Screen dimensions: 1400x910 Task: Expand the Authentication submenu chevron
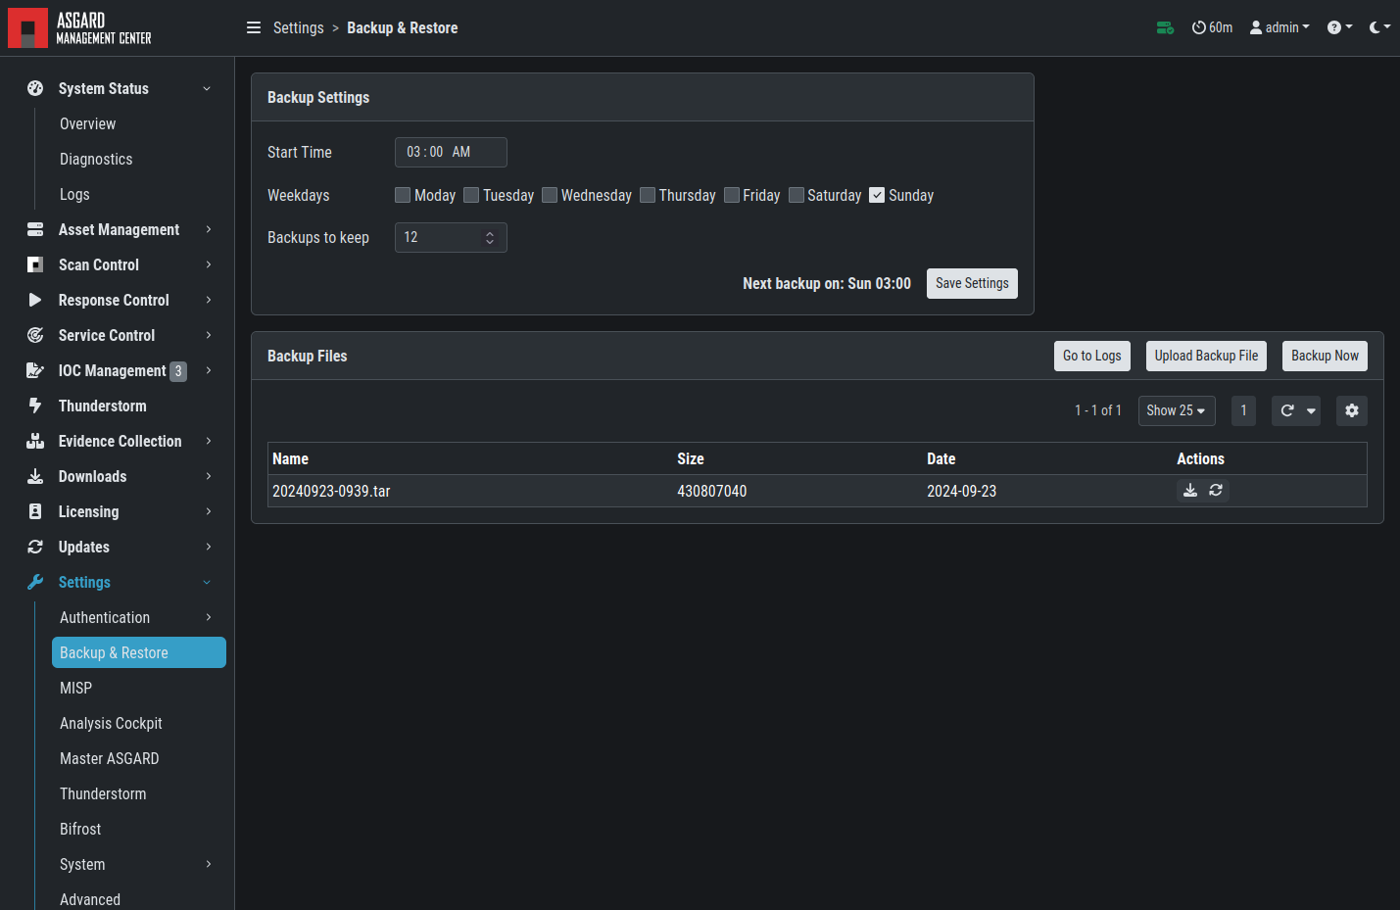(208, 617)
